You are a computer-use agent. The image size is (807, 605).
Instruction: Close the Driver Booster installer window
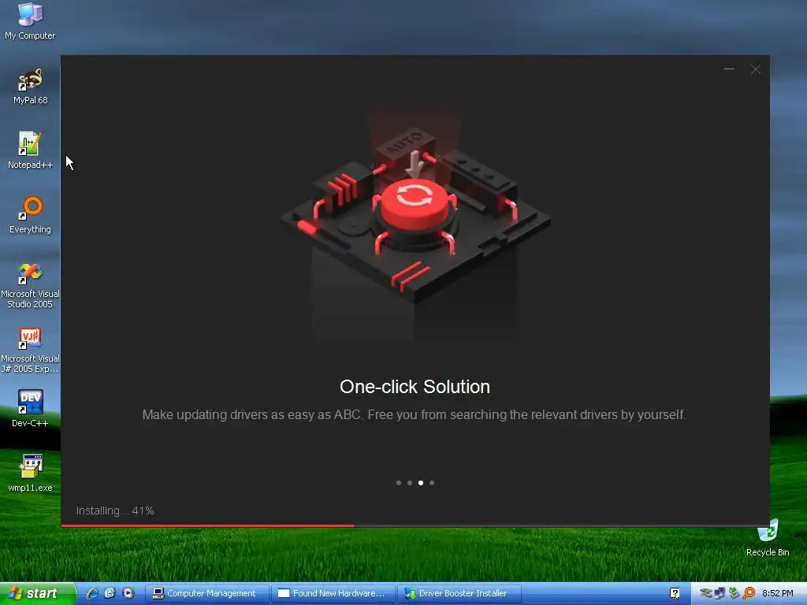pos(756,69)
